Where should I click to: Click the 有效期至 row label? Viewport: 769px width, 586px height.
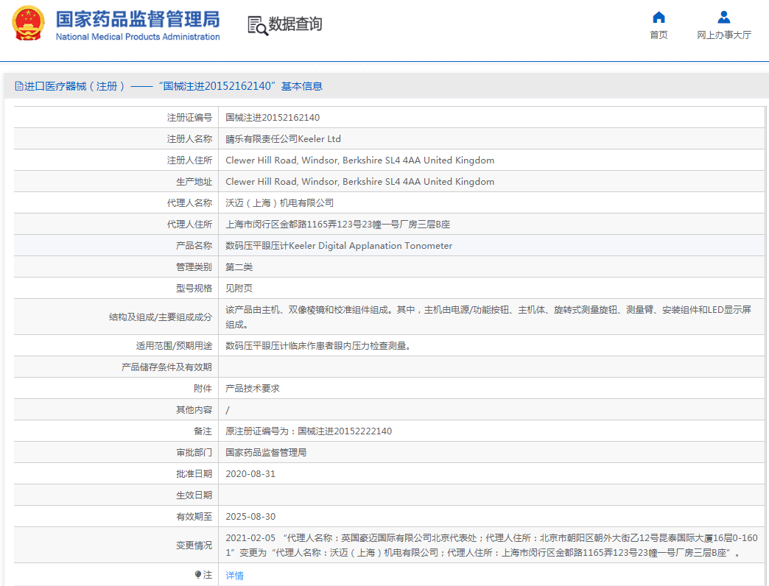point(194,516)
